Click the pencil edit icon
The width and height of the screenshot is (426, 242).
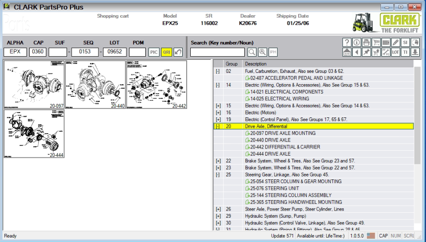point(395,42)
